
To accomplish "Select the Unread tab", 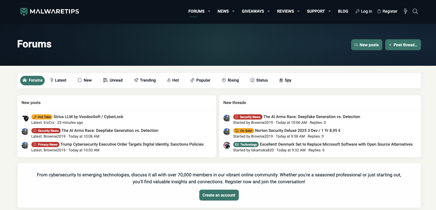I will coord(113,80).
